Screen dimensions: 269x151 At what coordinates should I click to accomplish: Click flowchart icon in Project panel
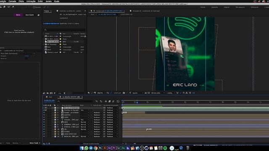point(85,36)
